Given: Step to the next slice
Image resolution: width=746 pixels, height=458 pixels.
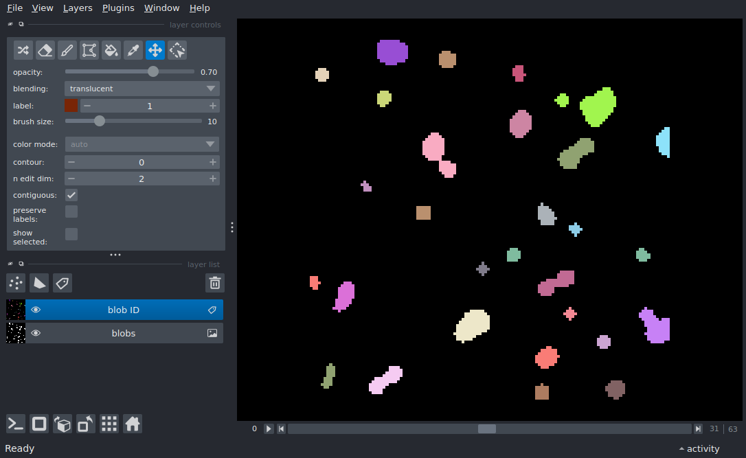Looking at the screenshot, I should pos(698,429).
